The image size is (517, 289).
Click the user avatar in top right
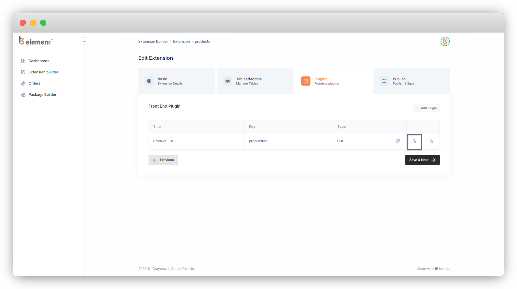(445, 41)
